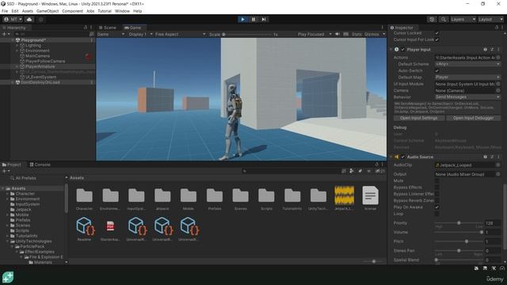
Task: Click the Mobile folder in asset grid
Action: point(189,196)
